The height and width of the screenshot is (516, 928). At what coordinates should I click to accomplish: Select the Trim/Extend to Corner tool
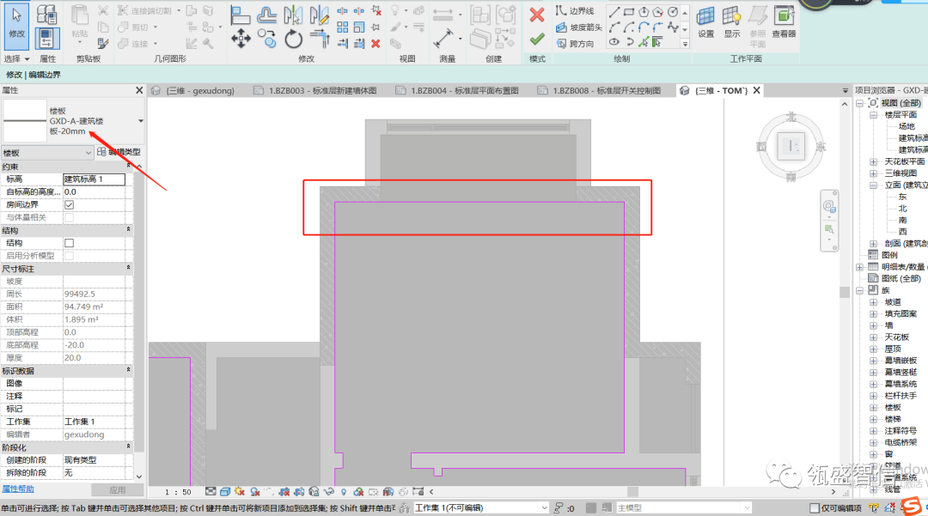(320, 39)
